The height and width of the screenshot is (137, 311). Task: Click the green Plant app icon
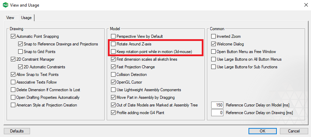coord(6,5)
